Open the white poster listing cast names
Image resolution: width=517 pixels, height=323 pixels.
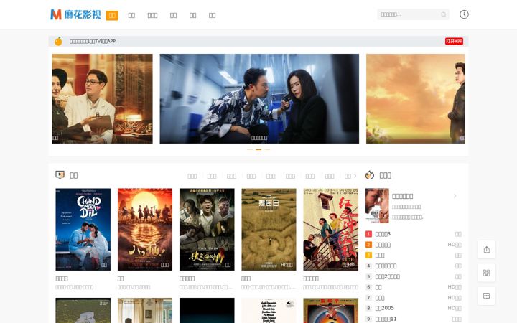click(269, 311)
